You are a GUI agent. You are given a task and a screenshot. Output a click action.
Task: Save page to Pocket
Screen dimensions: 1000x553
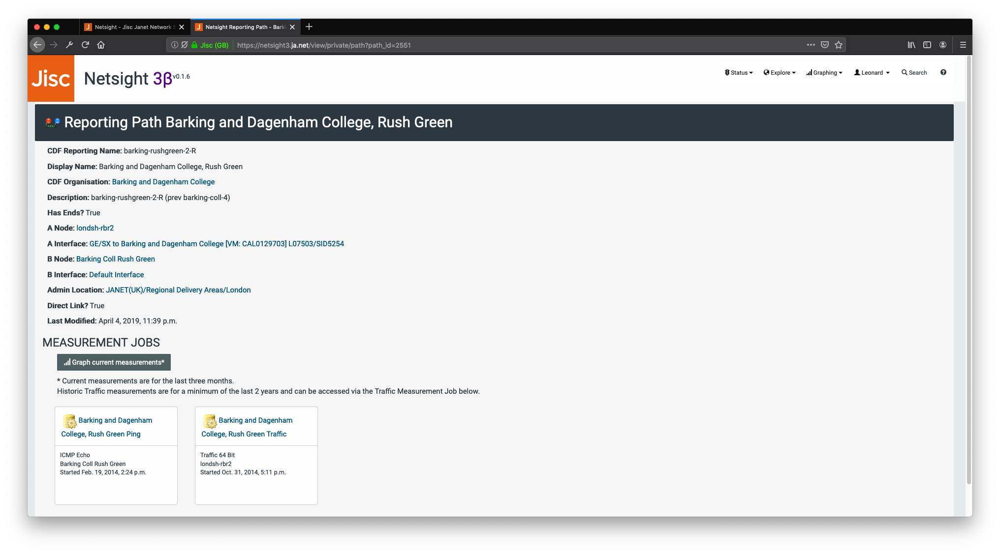(825, 45)
